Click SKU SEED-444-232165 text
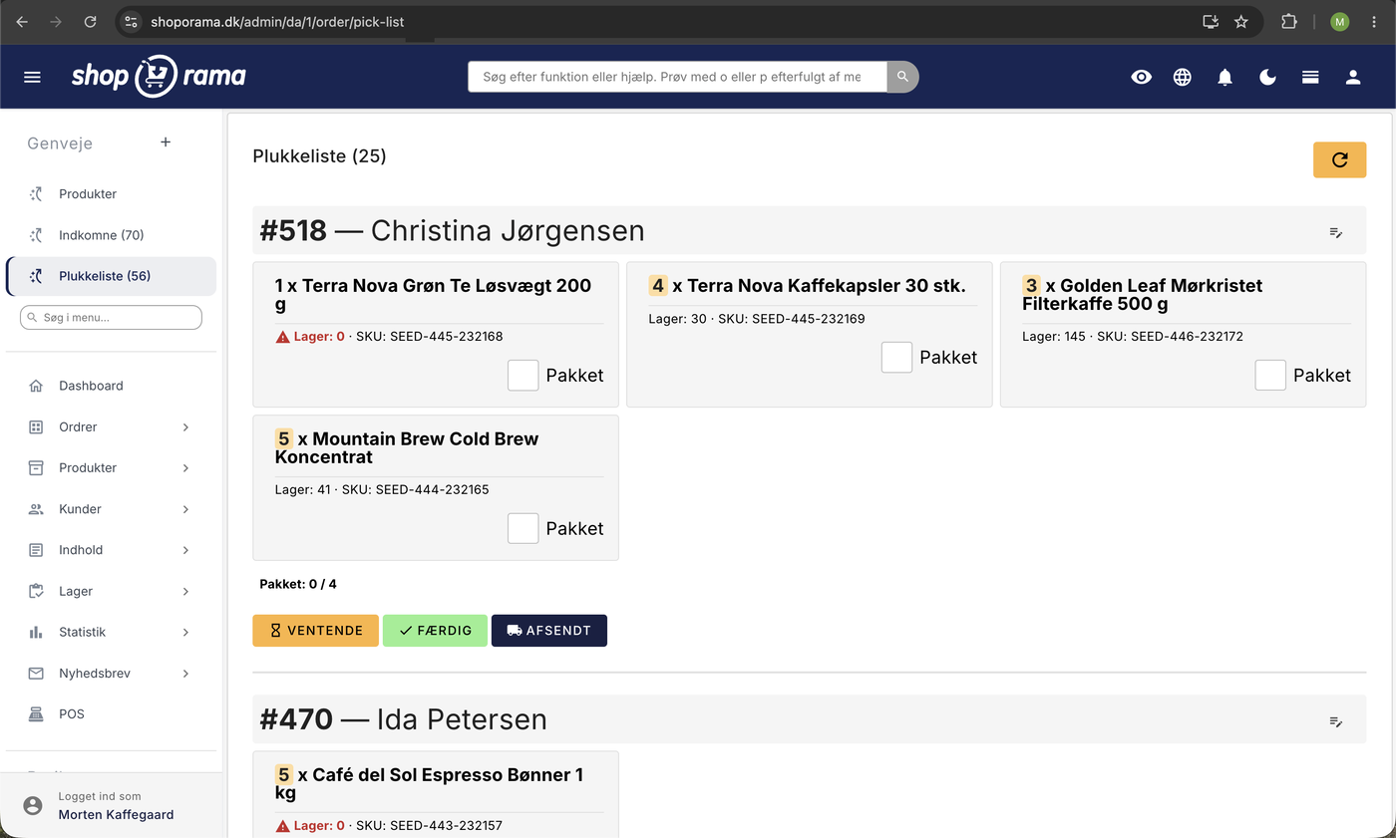 coord(415,490)
